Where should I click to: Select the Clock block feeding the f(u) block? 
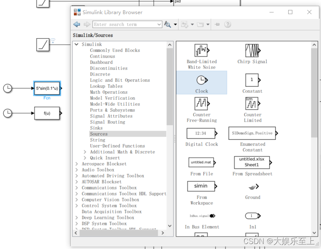tap(7, 113)
